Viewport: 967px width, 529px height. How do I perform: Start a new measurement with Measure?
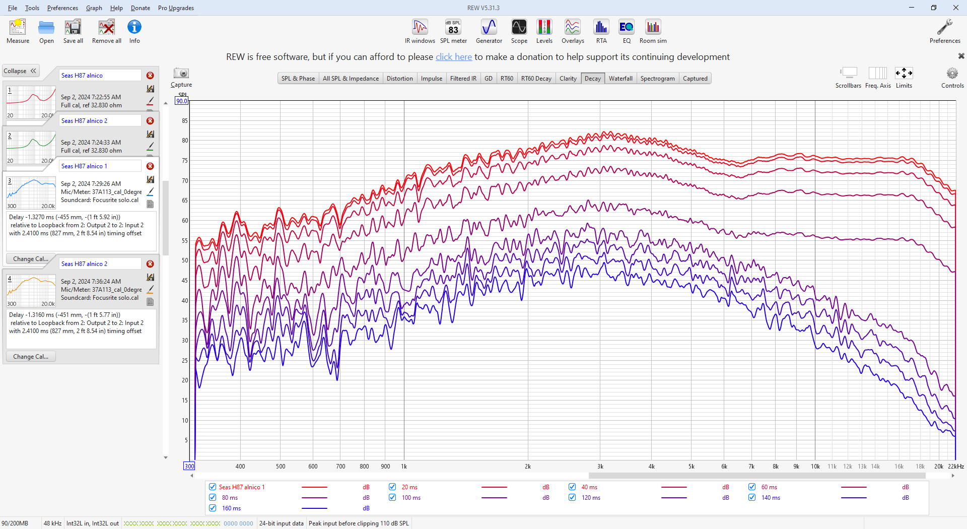[18, 31]
